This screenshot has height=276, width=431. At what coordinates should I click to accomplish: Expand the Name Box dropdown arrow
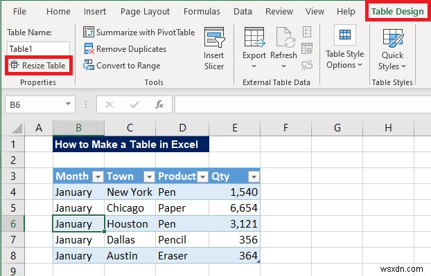[x=68, y=104]
